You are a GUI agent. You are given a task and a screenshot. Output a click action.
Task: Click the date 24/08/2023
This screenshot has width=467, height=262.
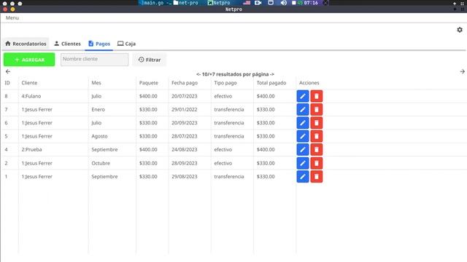pyautogui.click(x=185, y=150)
